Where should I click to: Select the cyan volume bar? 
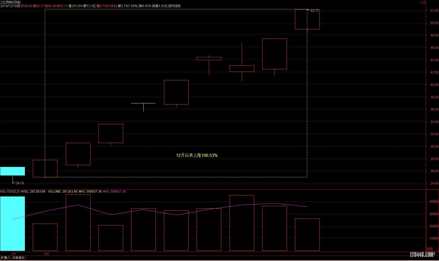pyautogui.click(x=12, y=224)
